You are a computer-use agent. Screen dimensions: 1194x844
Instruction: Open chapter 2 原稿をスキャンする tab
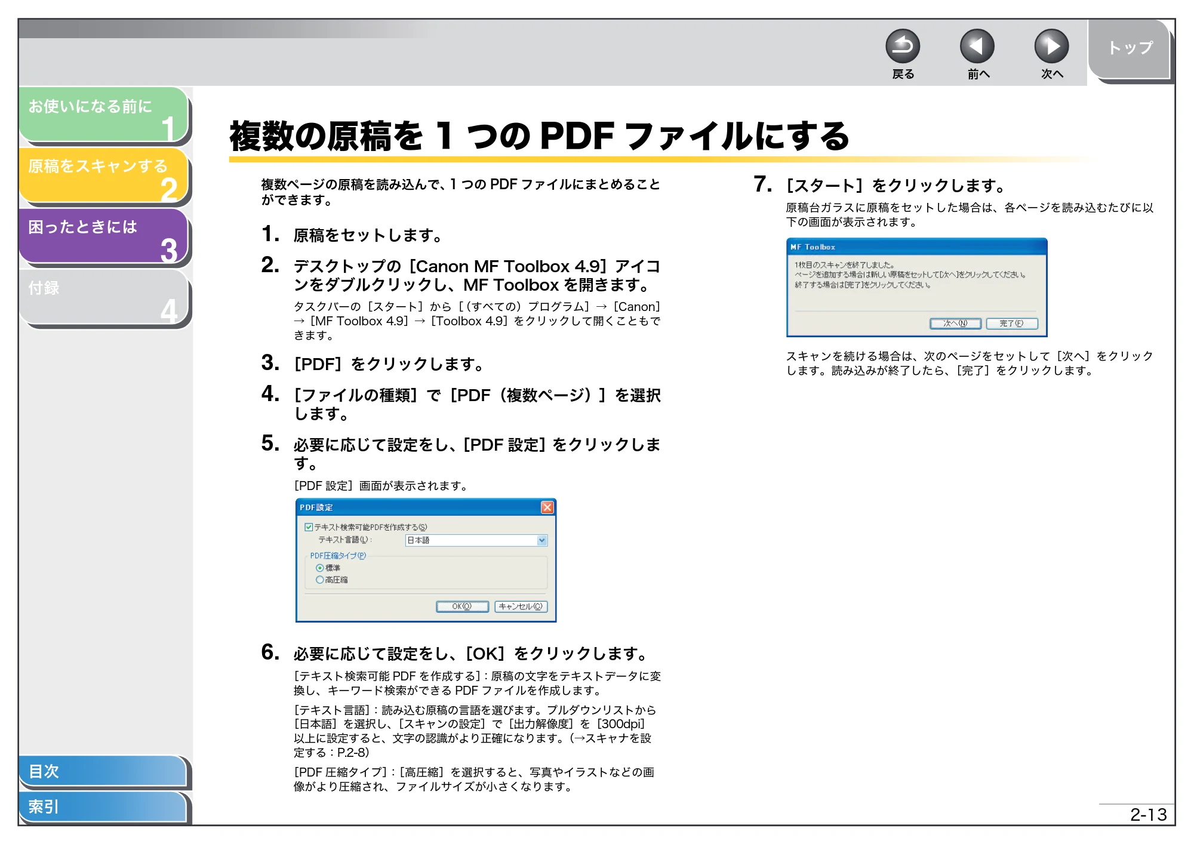tap(104, 175)
